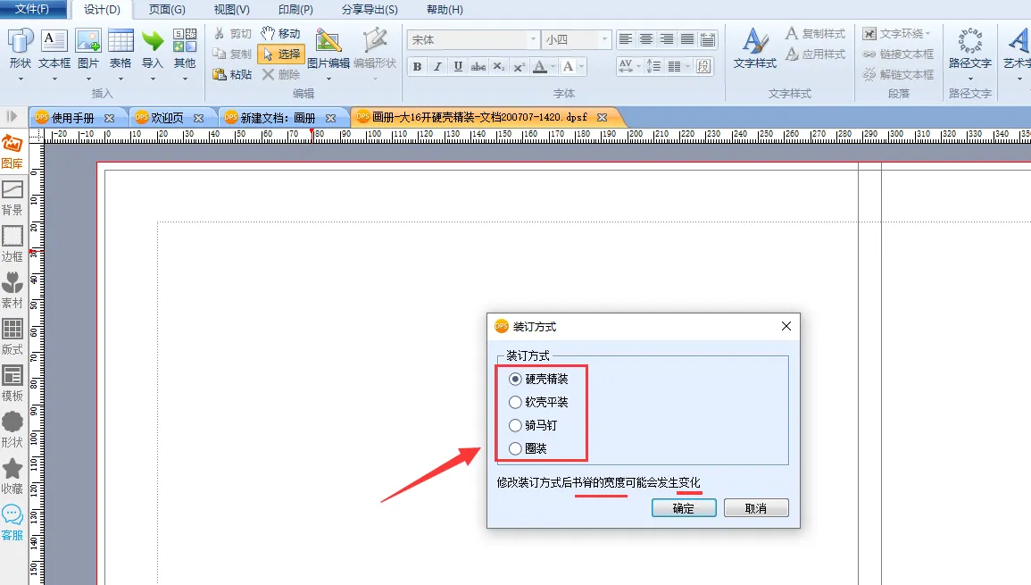Click the 复制 copy tool
This screenshot has height=585, width=1031.
(x=233, y=54)
